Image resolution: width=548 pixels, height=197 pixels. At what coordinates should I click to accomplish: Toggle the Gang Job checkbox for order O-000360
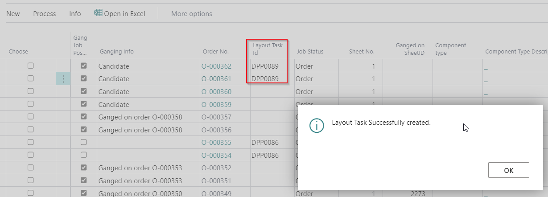[83, 91]
